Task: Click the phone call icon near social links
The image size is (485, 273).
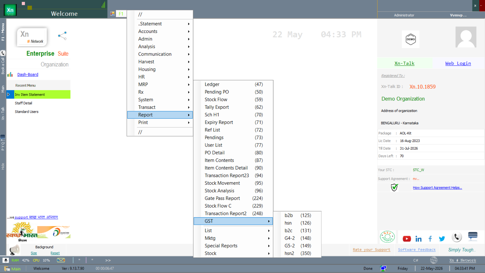Action: (457, 237)
